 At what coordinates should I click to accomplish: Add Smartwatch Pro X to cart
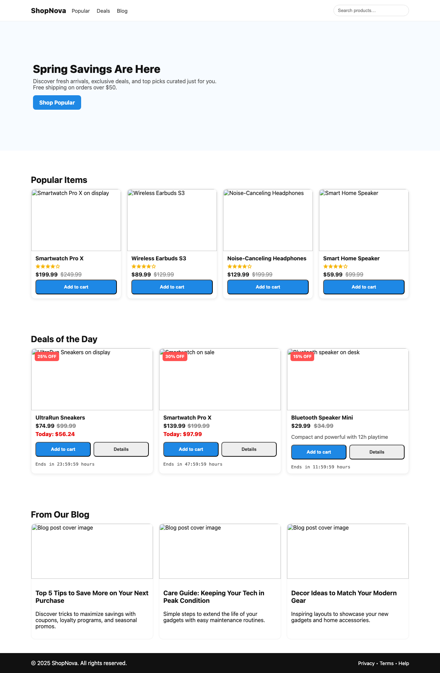76,287
